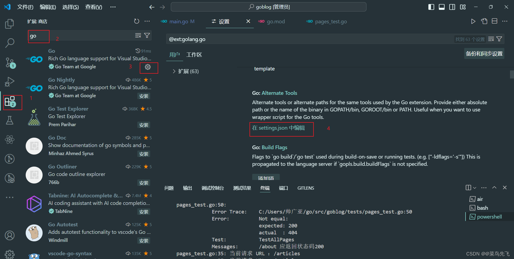
Task: Open the React atom icon view
Action: [10, 140]
